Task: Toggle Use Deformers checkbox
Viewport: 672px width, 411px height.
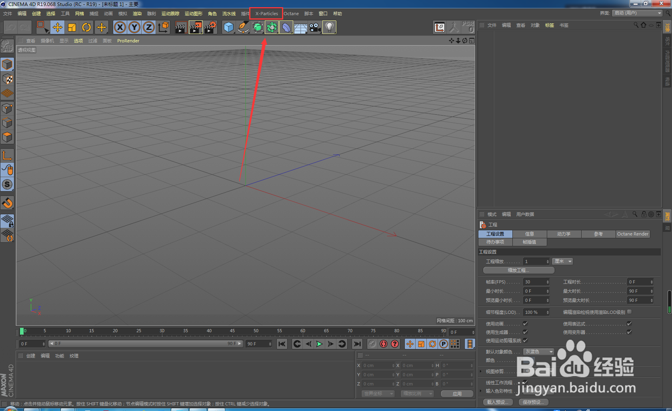Action: coord(629,332)
